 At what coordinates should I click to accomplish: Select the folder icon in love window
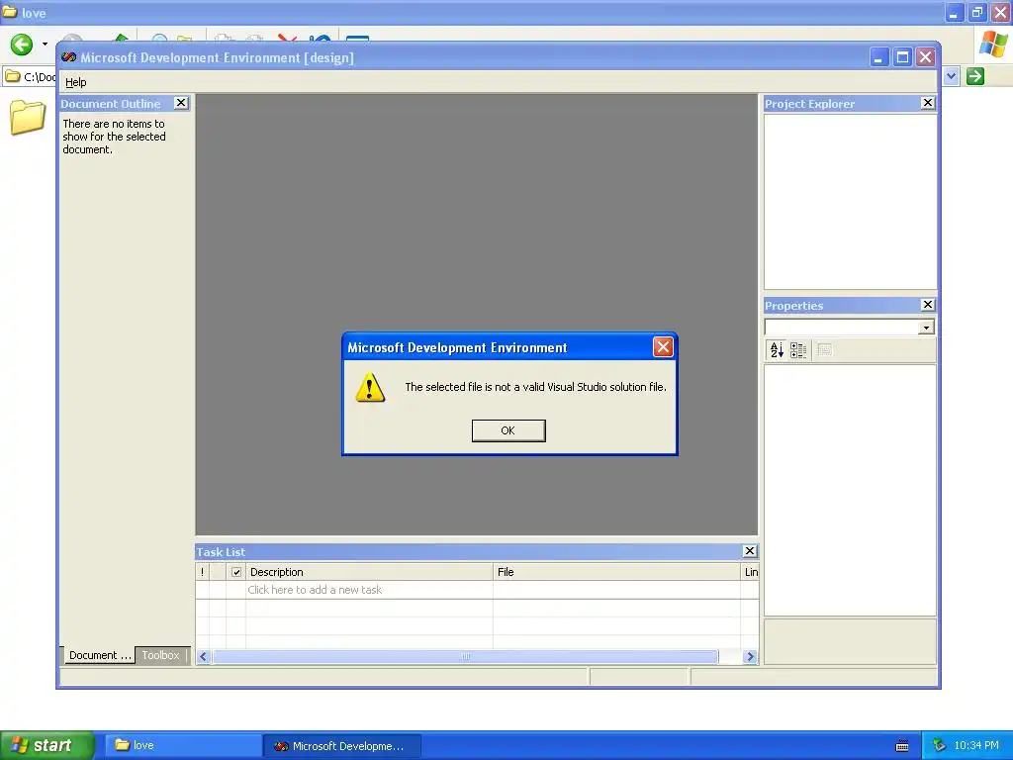click(x=28, y=117)
